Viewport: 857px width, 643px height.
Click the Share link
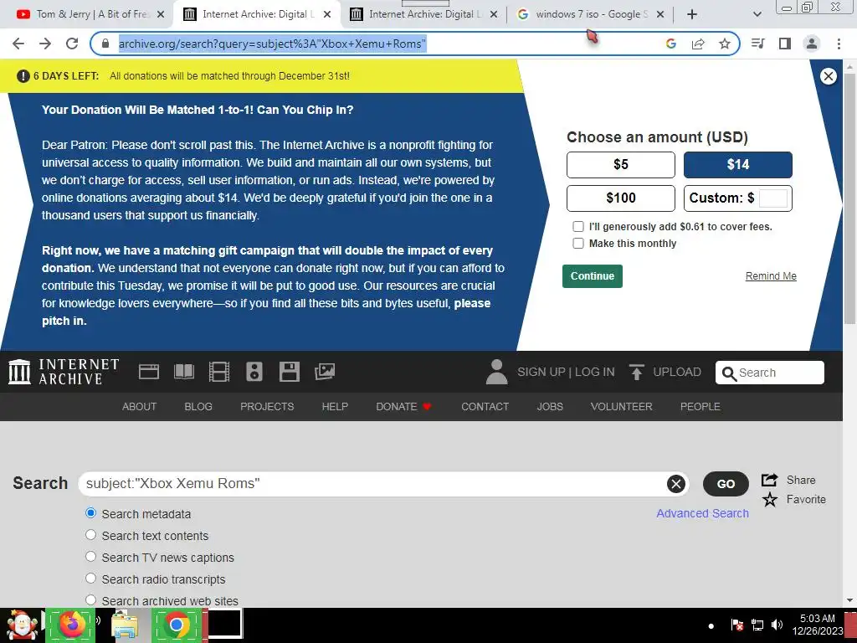click(788, 480)
